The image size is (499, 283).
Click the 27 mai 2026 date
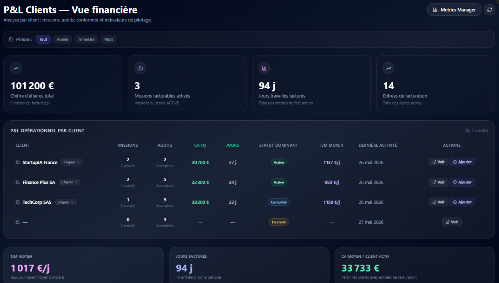coord(371,222)
